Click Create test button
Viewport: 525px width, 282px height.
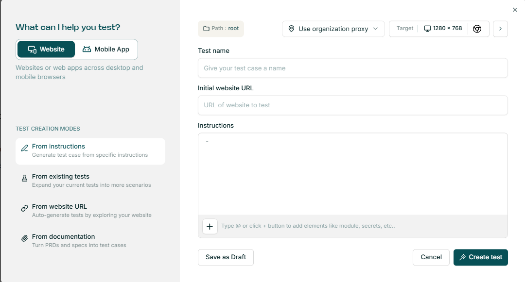480,257
